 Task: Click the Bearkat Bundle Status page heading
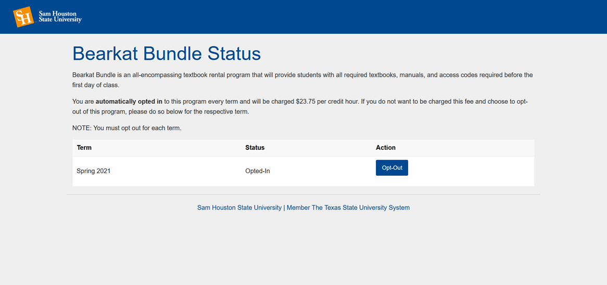point(167,54)
